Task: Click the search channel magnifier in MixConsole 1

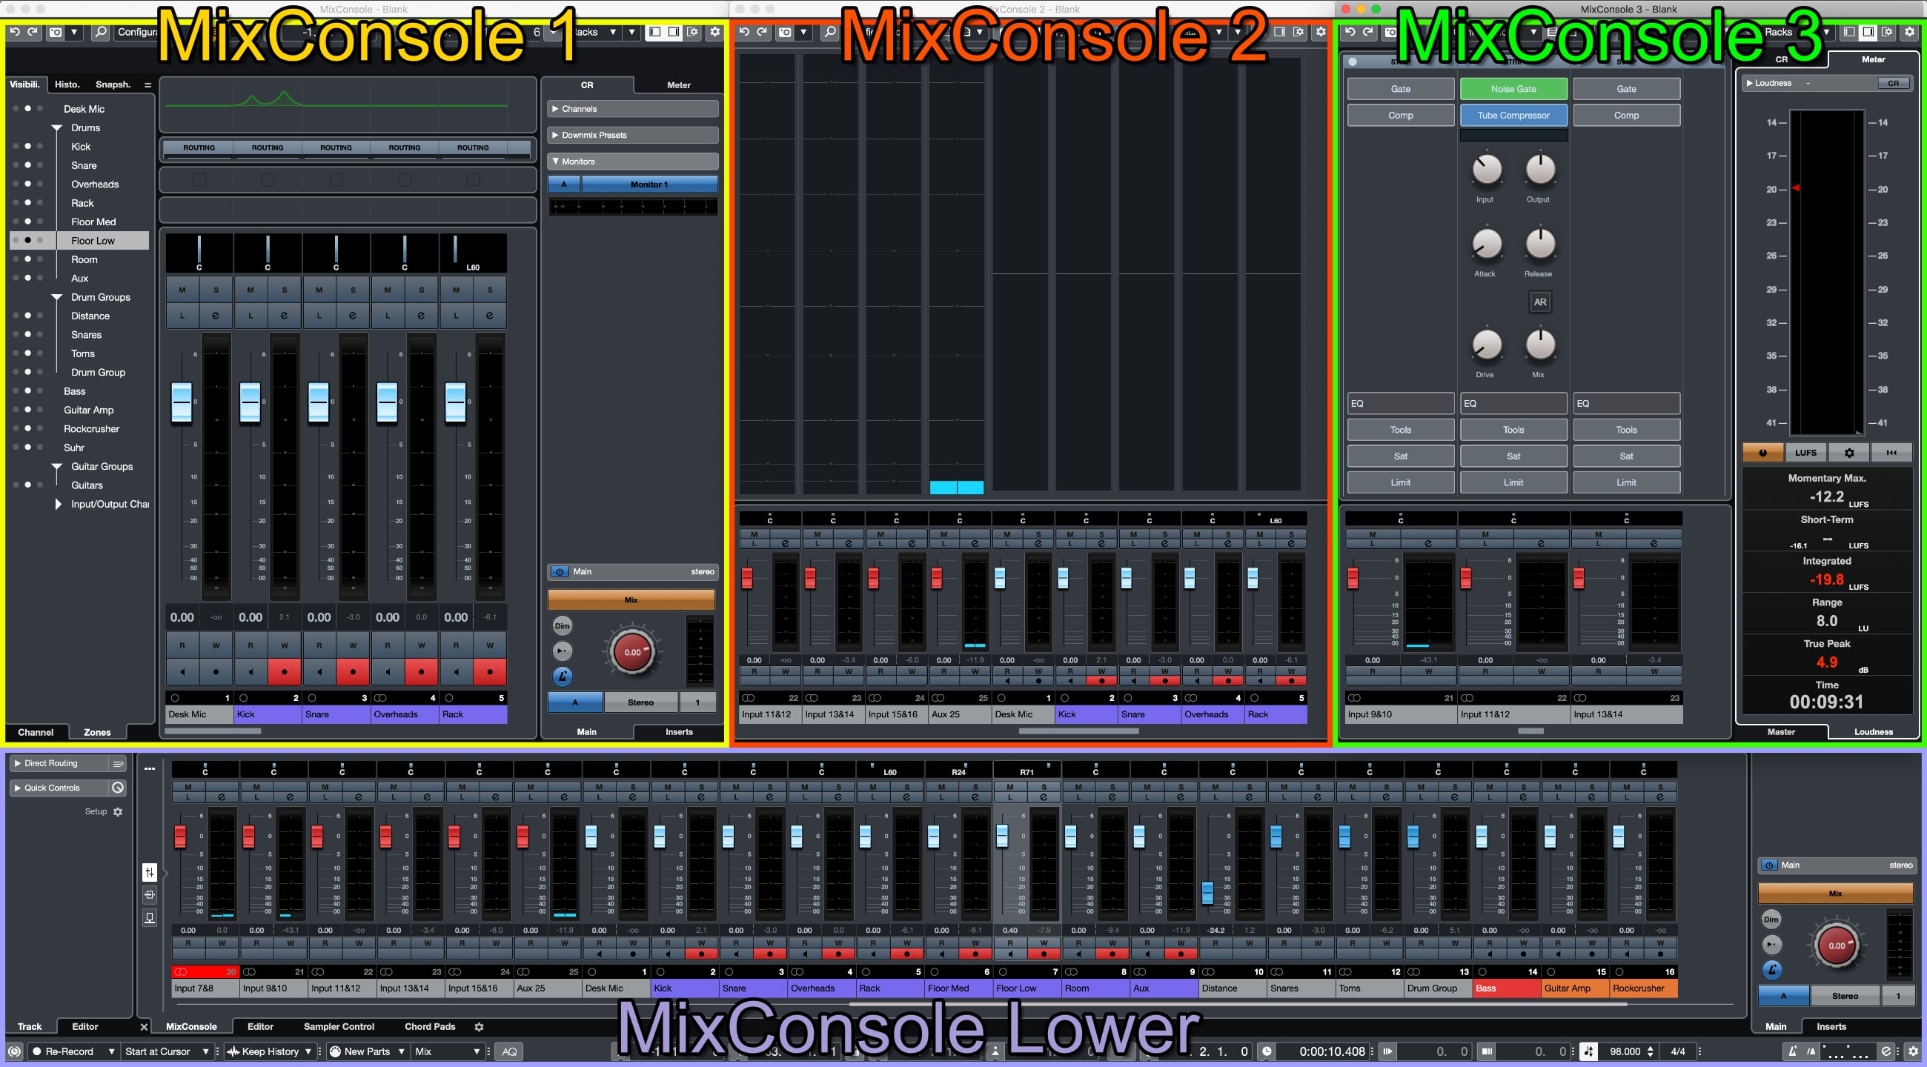Action: click(x=100, y=32)
